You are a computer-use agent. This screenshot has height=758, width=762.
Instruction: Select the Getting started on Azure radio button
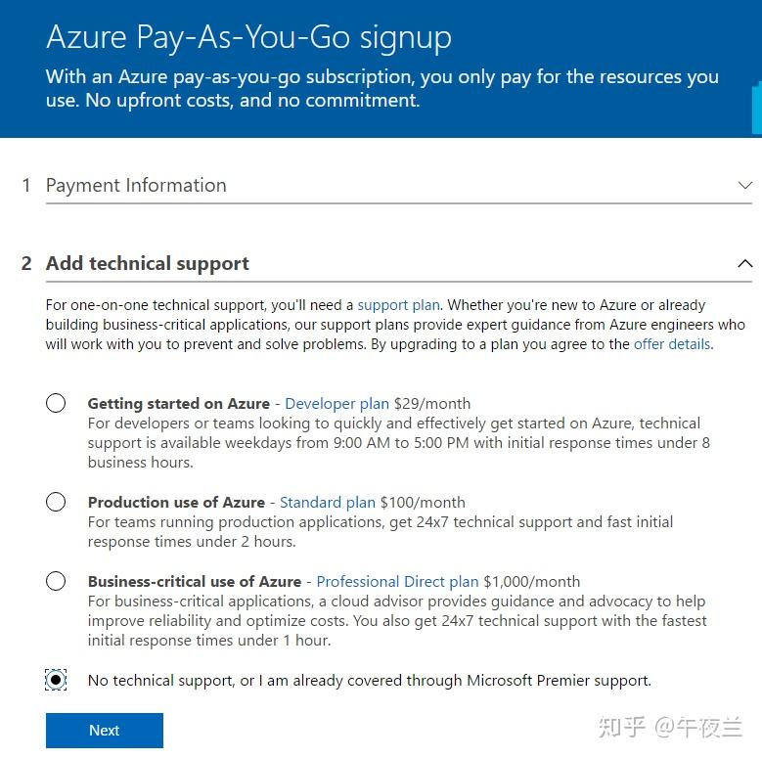[56, 403]
